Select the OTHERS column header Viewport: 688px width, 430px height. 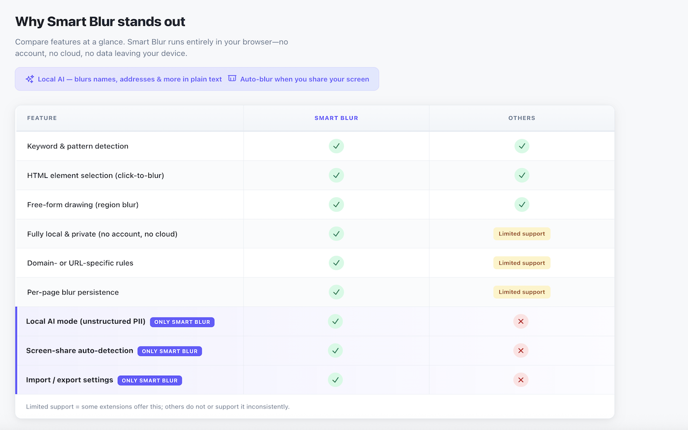click(x=521, y=118)
